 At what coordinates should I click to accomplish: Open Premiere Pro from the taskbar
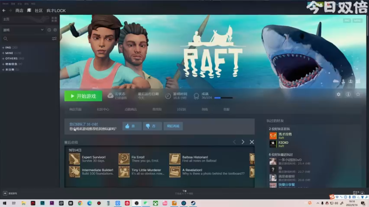(x=52, y=203)
